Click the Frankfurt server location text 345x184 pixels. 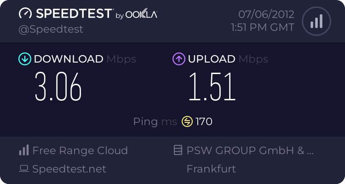tap(211, 169)
